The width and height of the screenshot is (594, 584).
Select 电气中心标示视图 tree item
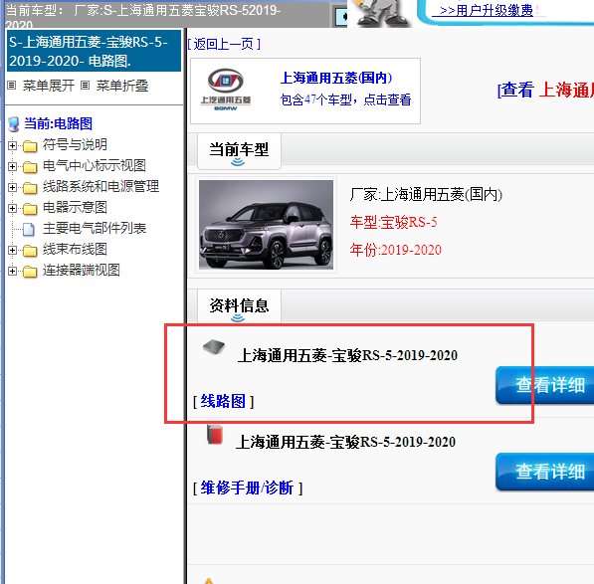coord(94,165)
